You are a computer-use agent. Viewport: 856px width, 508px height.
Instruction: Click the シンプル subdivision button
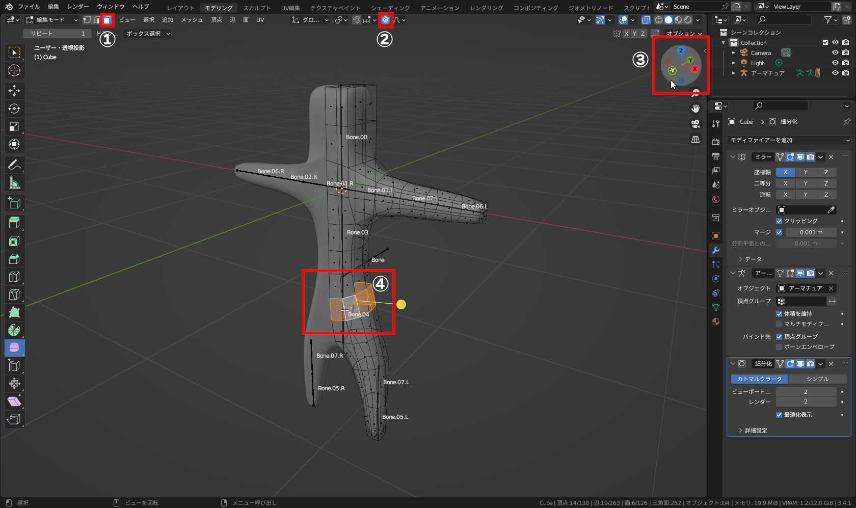[818, 379]
